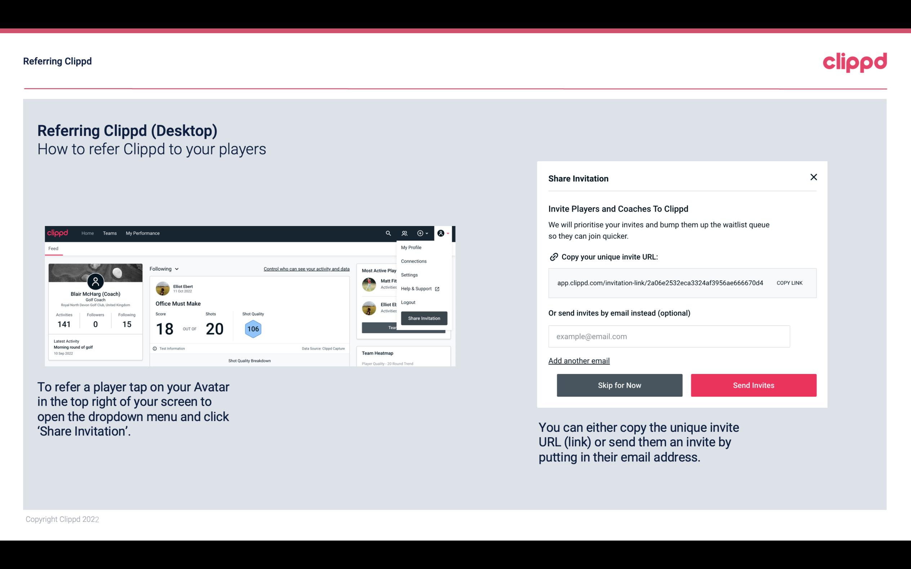The width and height of the screenshot is (911, 569).
Task: Click the close X button on Share Invitation
Action: click(813, 177)
